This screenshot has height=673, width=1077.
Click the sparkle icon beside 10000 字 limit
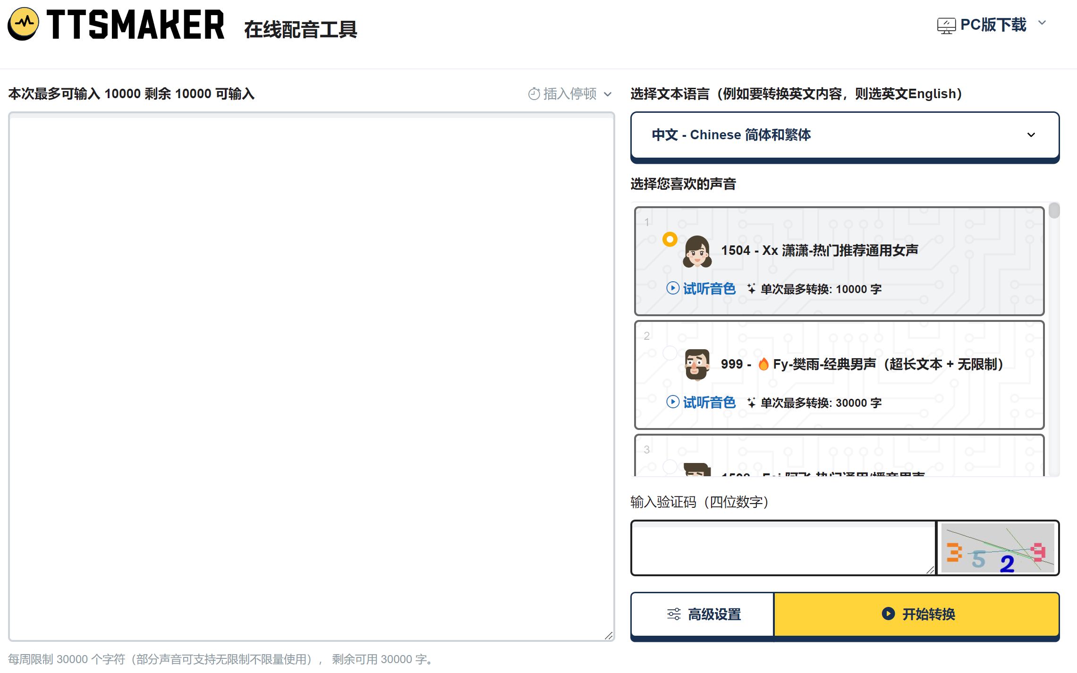pos(751,288)
